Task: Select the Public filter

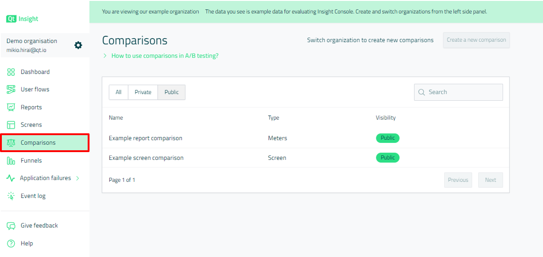Action: coord(172,92)
